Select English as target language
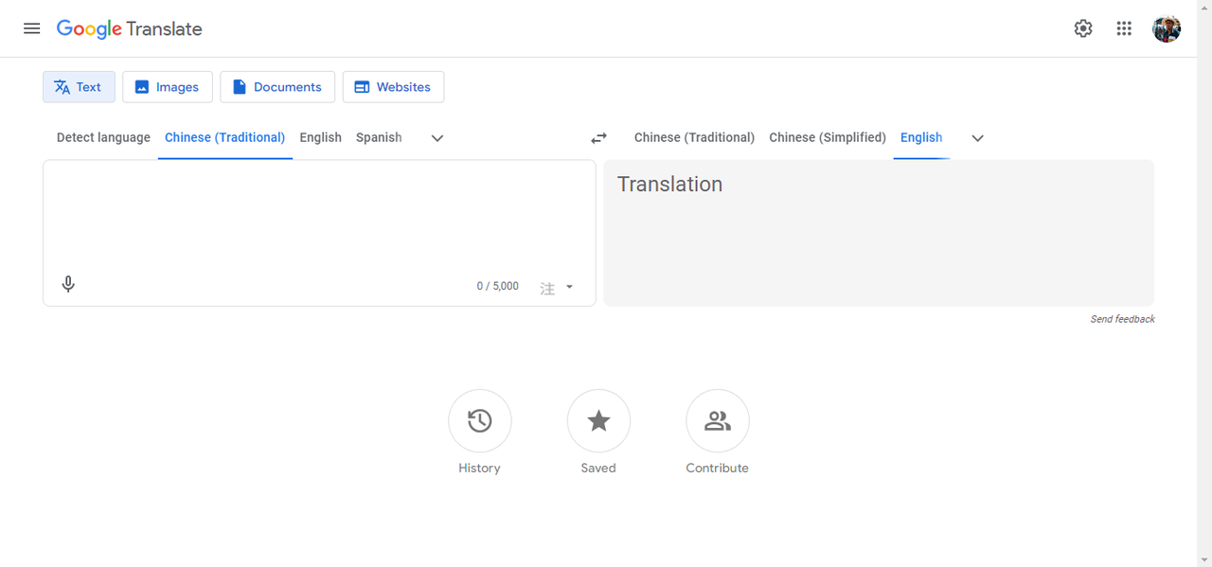1212x567 pixels. pos(921,138)
